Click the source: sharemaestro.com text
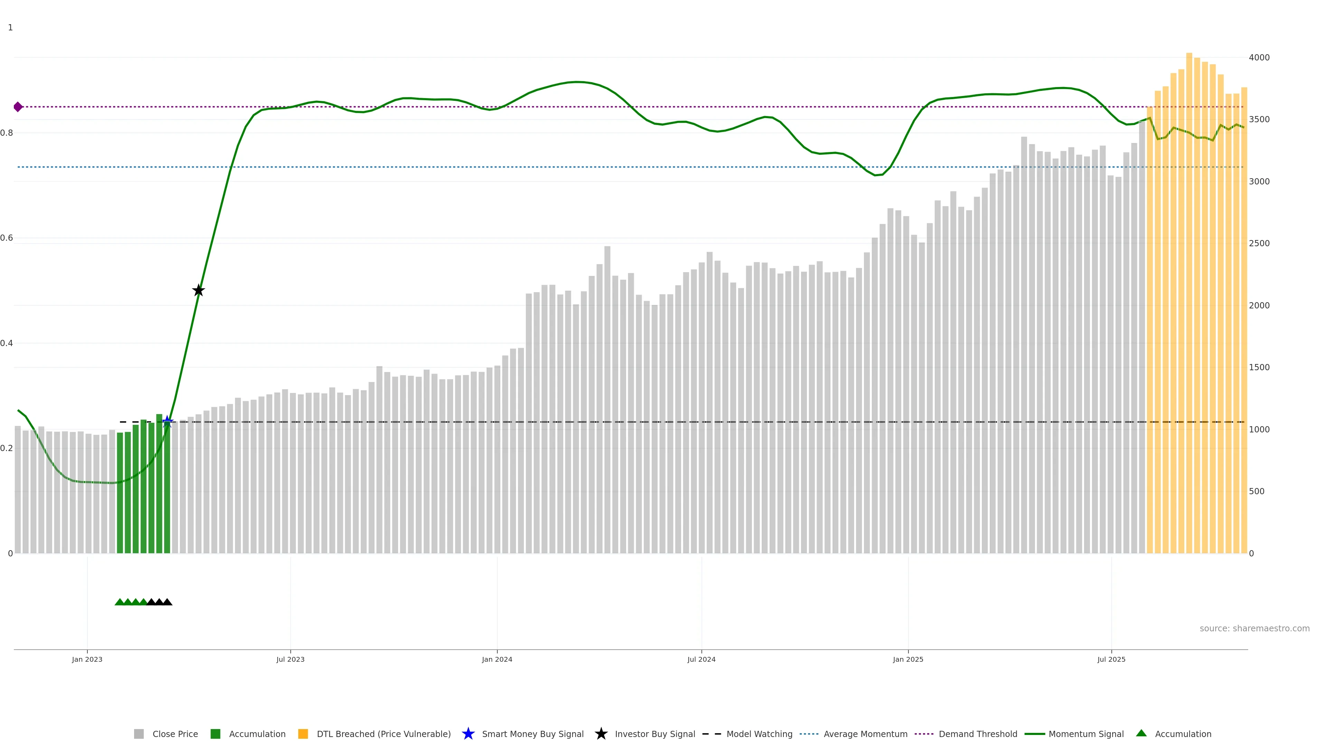Screen dimensions: 1327x746 (x=1254, y=629)
